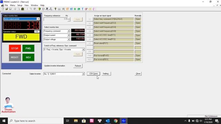Click the blue T toolbar icon
Image resolution: width=221 pixels, height=124 pixels.
[x=83, y=9]
